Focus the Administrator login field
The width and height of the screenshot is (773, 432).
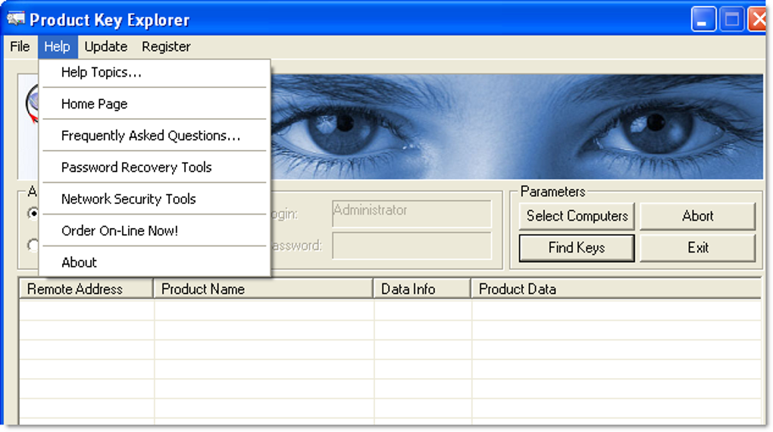pyautogui.click(x=412, y=214)
